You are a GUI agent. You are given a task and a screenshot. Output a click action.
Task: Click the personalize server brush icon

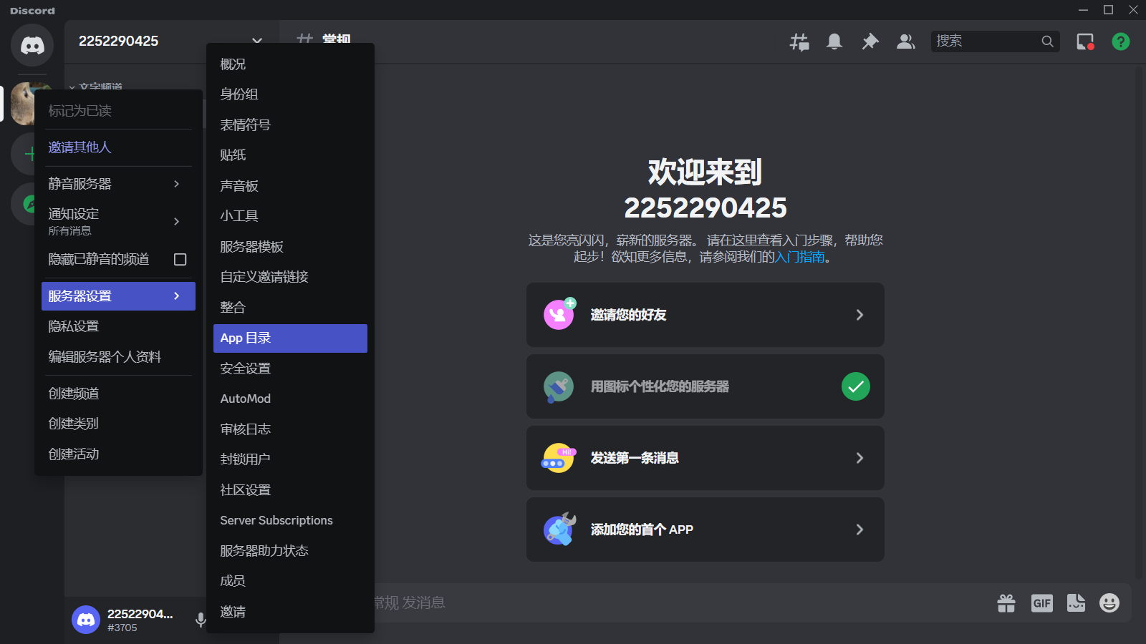[x=559, y=386]
